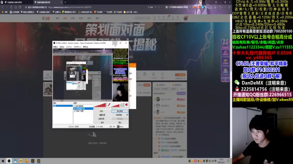Open the first Douyu navigation item
The width and height of the screenshot is (293, 164).
coord(58,18)
